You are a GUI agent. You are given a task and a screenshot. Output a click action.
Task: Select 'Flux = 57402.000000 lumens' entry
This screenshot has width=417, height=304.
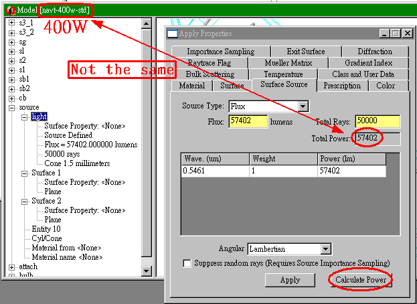[x=91, y=145]
